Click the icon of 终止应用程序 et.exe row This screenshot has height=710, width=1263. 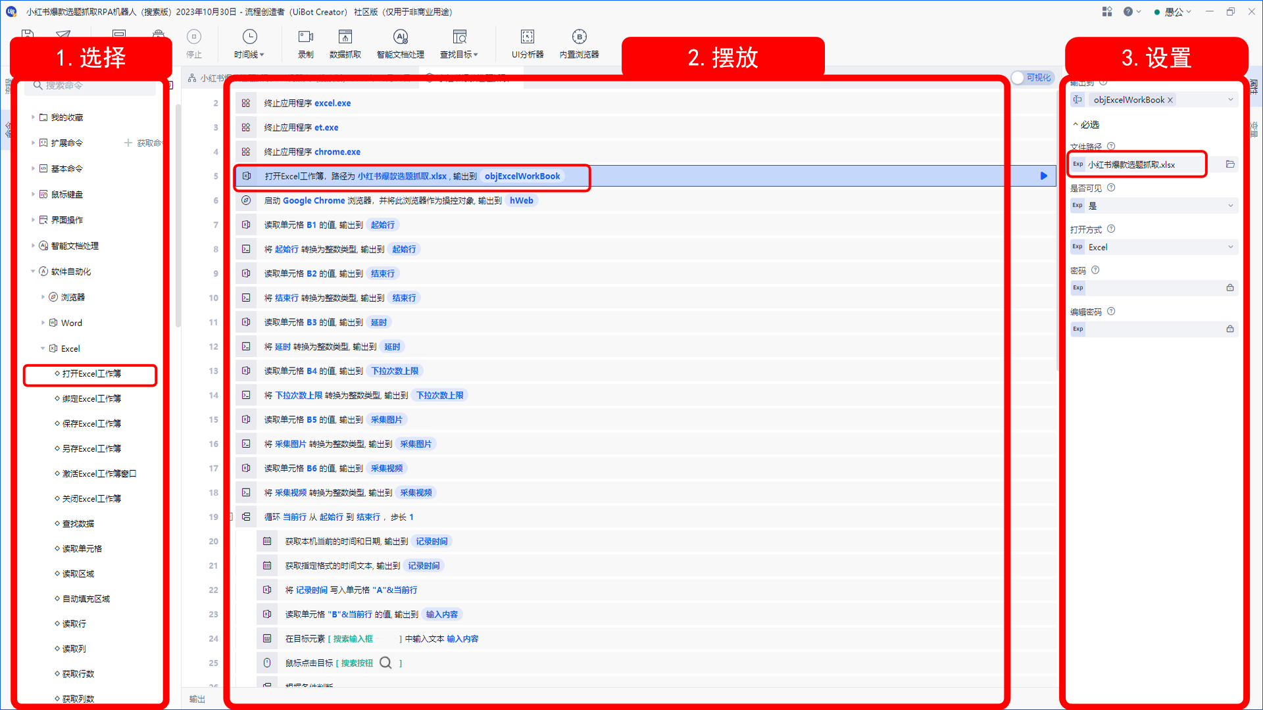[246, 128]
